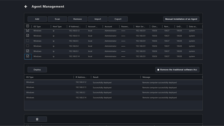
Task: Enable Remove the traditional software option
Action: (158, 70)
